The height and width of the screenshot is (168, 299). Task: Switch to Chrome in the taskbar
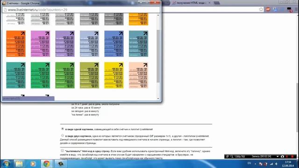47,164
